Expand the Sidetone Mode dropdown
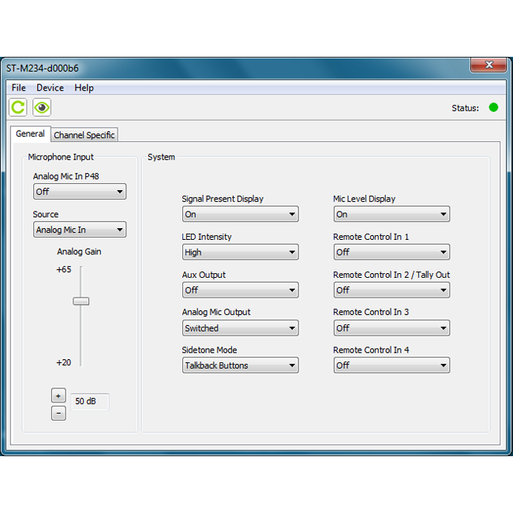This screenshot has width=513, height=513. pyautogui.click(x=240, y=365)
